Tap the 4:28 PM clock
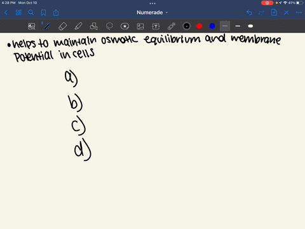The width and height of the screenshot is (305, 229). tap(8, 3)
